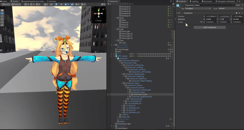244x130 pixels.
Task: Switch to the Lighting tab
Action: click(194, 1)
